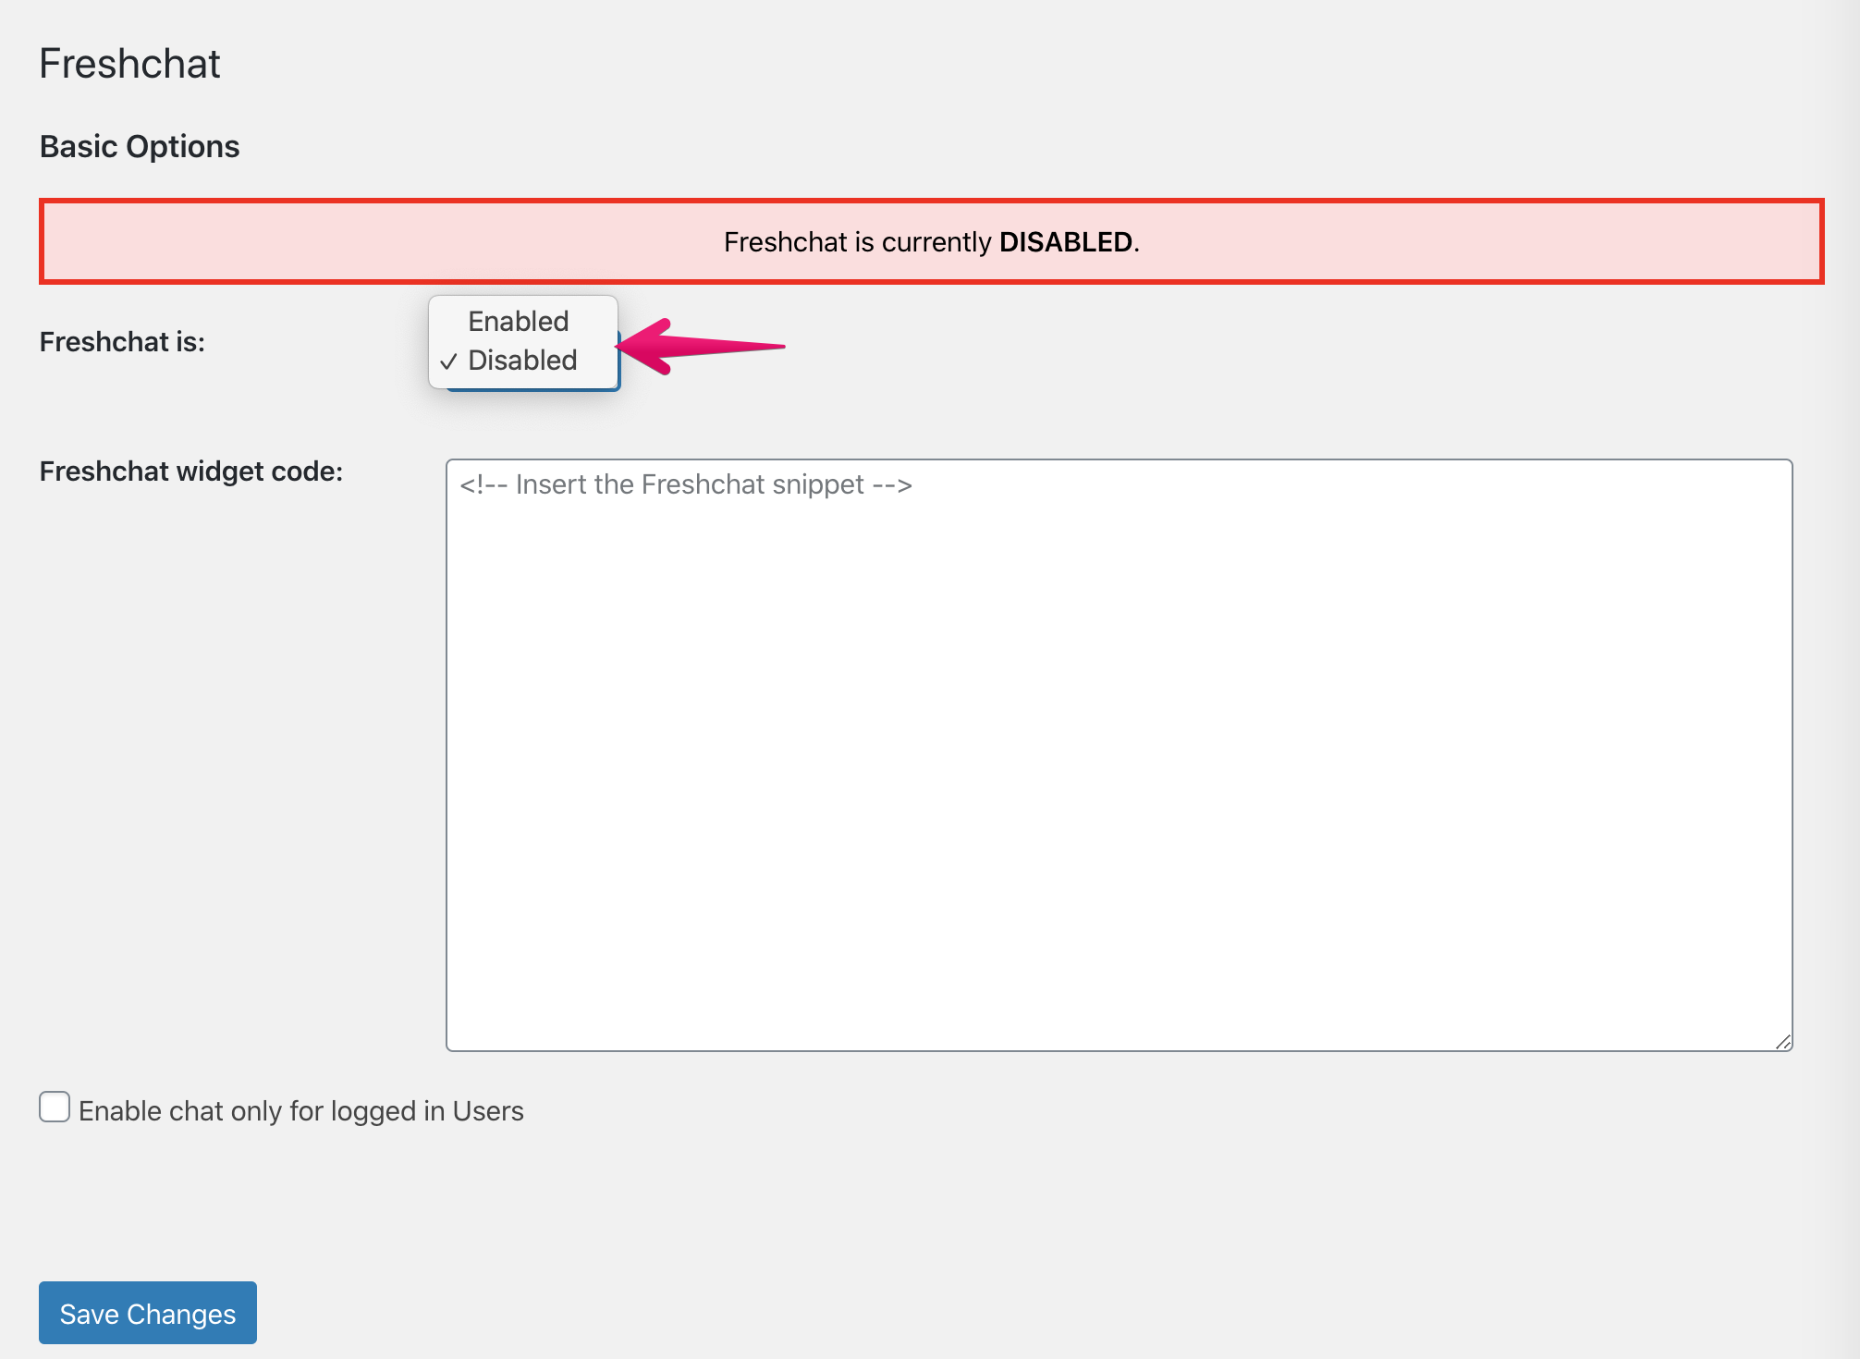Check Enable chat only for logged in Users
The width and height of the screenshot is (1860, 1359).
pyautogui.click(x=55, y=1108)
